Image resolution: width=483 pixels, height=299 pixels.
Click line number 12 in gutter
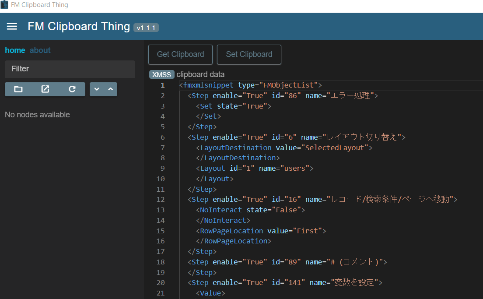pos(161,200)
